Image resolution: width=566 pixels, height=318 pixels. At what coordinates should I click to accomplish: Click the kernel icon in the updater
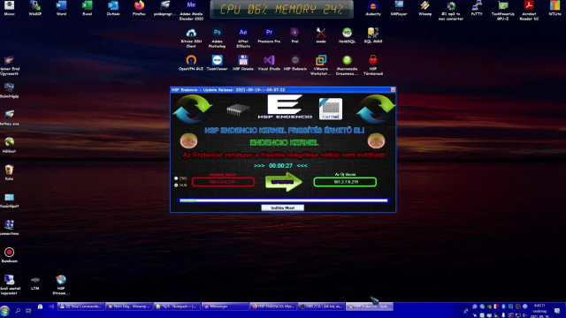coord(330,109)
